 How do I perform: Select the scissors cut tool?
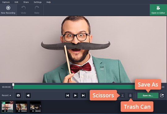click(122, 95)
